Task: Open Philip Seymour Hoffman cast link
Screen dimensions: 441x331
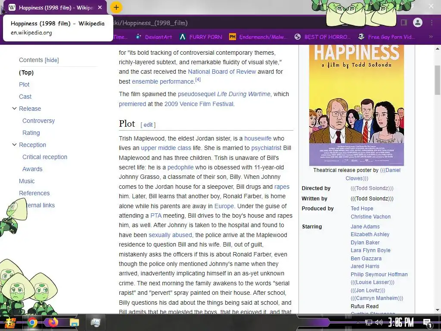Action: pyautogui.click(x=379, y=275)
